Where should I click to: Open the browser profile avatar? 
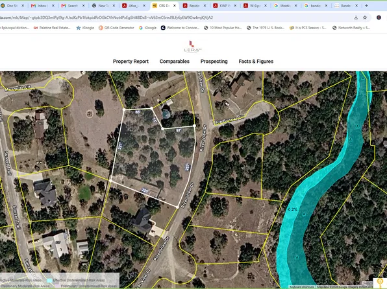[x=379, y=17]
